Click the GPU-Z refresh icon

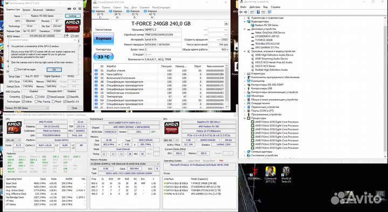pos(74,9)
